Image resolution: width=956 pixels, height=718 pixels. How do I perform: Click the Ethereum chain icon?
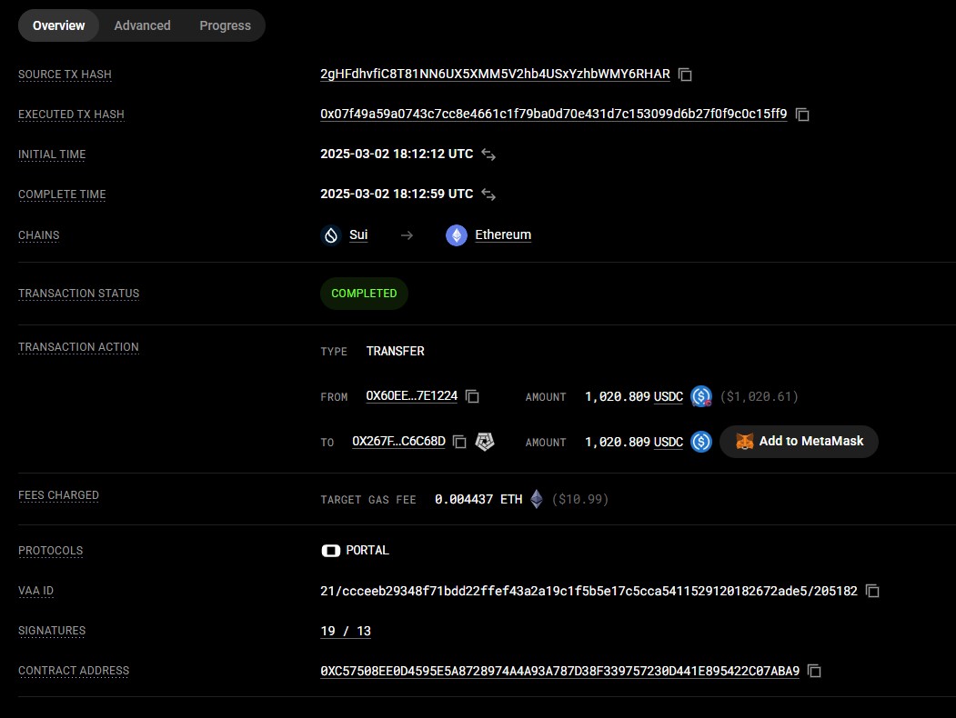point(456,234)
